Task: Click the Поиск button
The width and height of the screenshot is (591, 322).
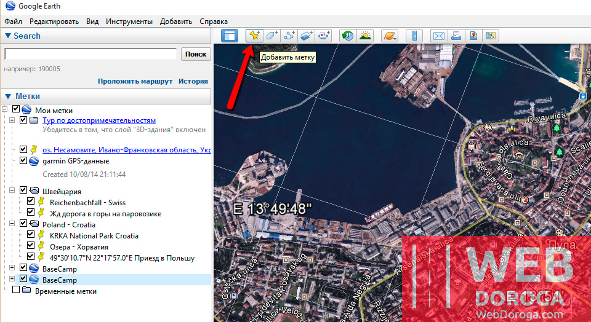Action: tap(196, 54)
